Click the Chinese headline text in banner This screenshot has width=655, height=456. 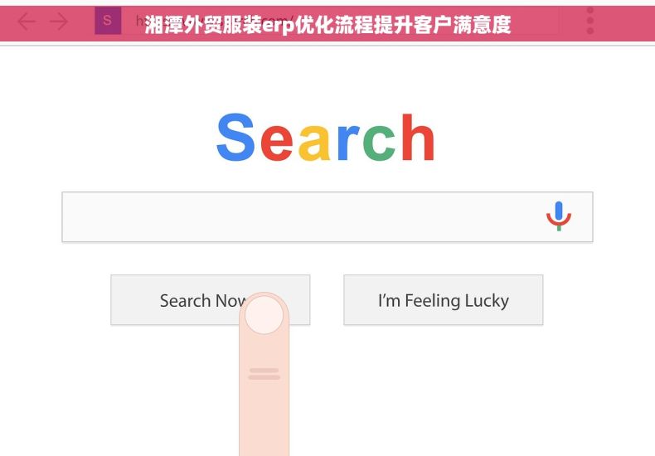327,25
